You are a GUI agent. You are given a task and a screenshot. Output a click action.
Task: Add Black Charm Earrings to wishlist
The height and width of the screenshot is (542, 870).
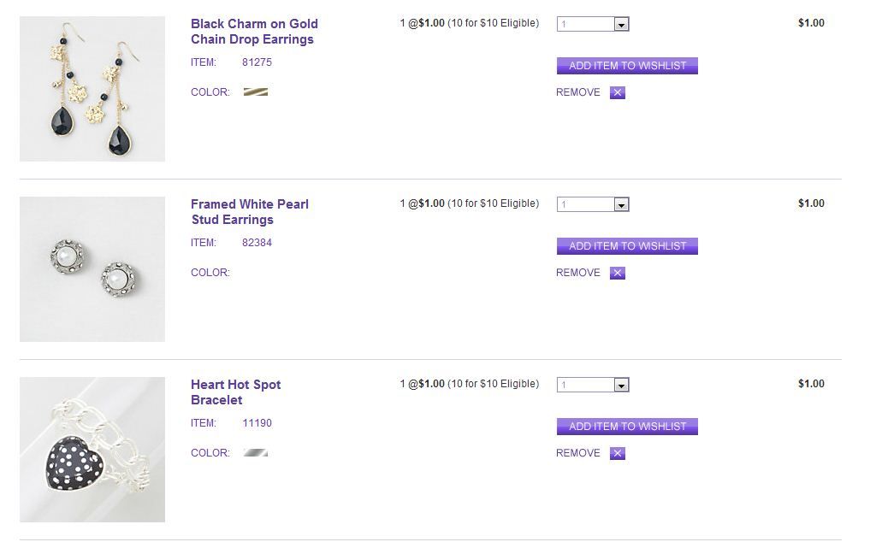627,66
